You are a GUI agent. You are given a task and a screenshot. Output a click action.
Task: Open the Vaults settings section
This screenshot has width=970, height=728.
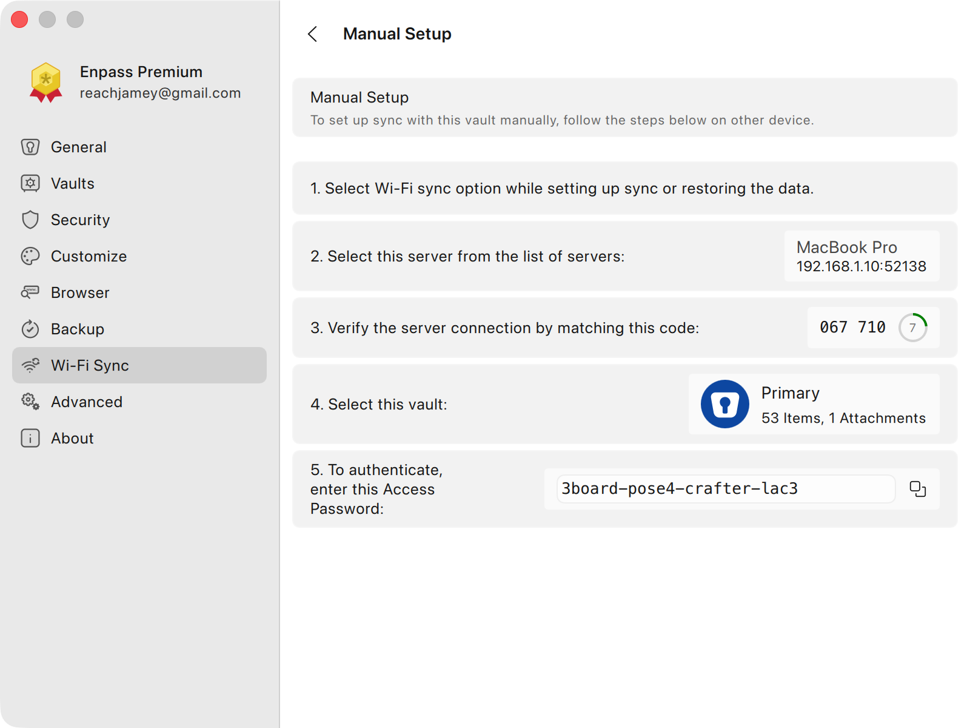(139, 183)
